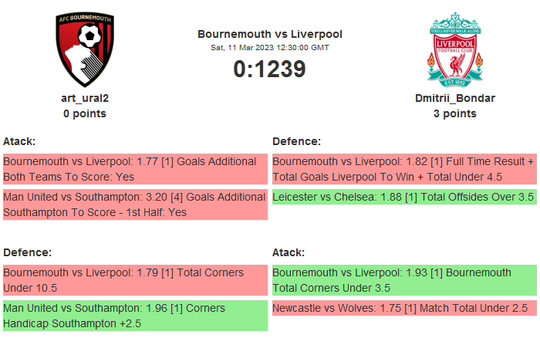Click the AFC Bournemouth club crest
This screenshot has width=540, height=355.
[85, 49]
